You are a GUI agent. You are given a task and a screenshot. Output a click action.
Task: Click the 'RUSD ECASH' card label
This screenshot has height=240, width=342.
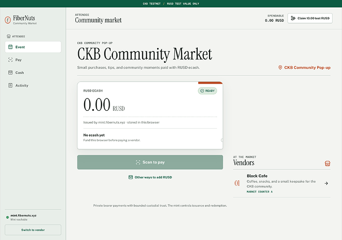pyautogui.click(x=93, y=91)
